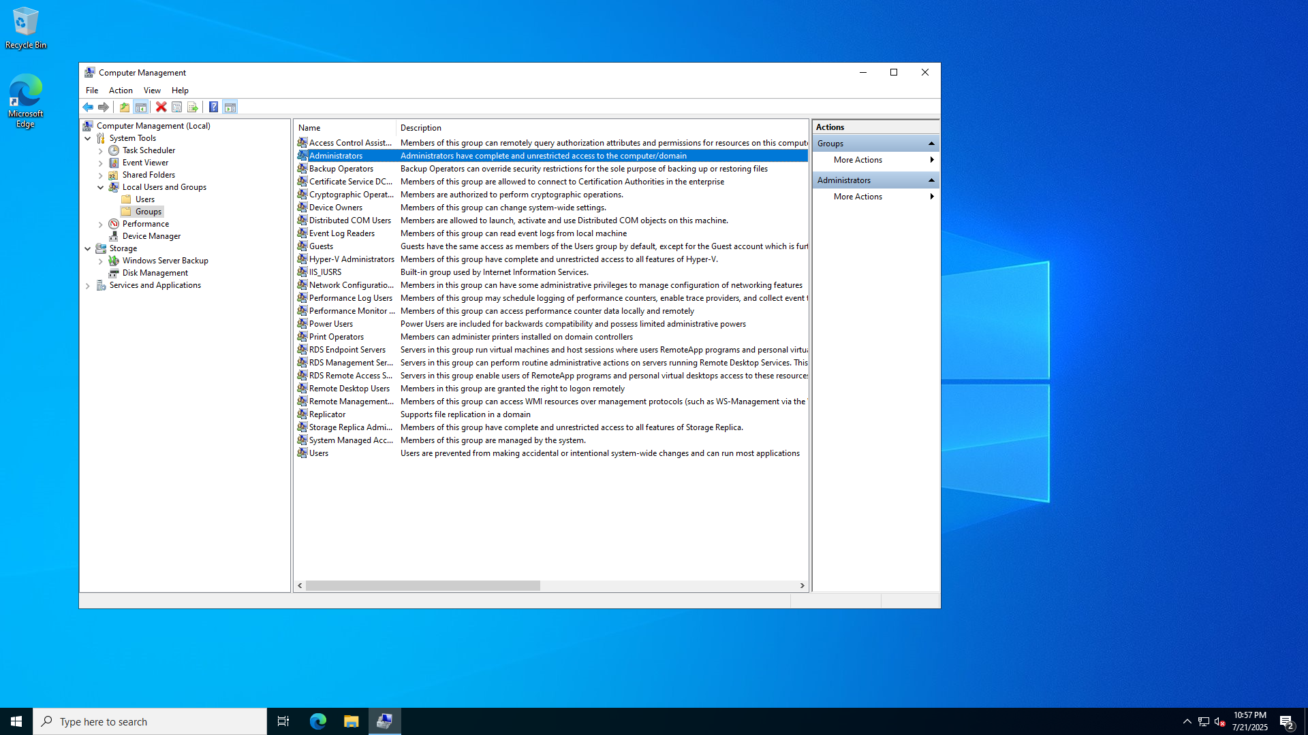The height and width of the screenshot is (735, 1308).
Task: Collapse the Groups section in Actions pane
Action: (931, 144)
